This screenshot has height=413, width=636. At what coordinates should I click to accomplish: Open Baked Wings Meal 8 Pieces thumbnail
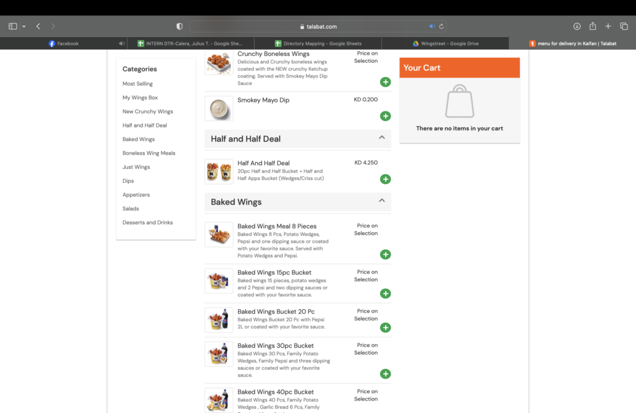click(x=219, y=235)
